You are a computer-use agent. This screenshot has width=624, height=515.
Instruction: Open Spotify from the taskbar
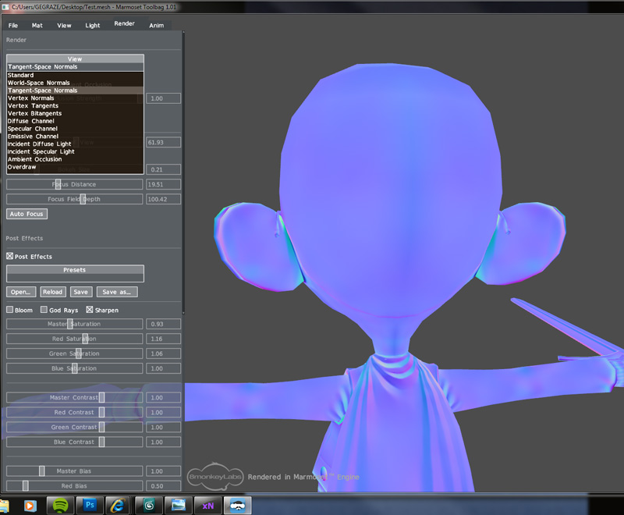click(x=60, y=506)
